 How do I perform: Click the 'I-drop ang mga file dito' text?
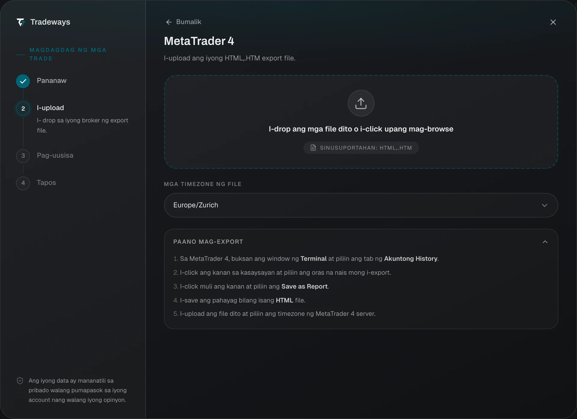point(361,129)
